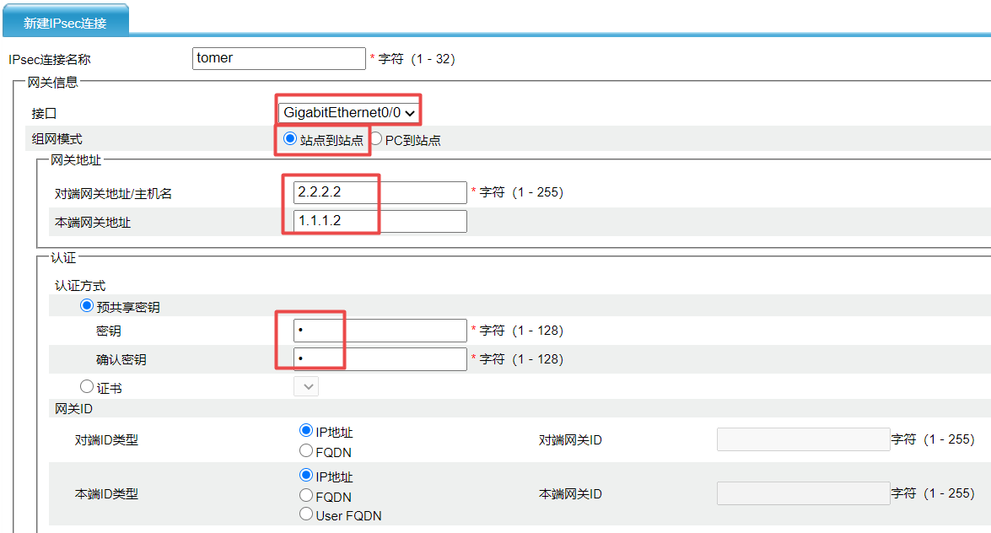
Task: Select the 站点到站点 radio button
Action: pos(290,139)
